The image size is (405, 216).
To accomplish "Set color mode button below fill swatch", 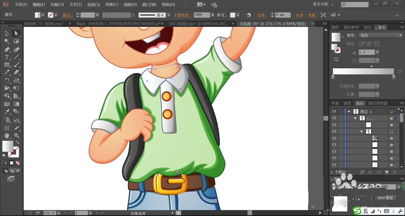I will (x=6, y=163).
